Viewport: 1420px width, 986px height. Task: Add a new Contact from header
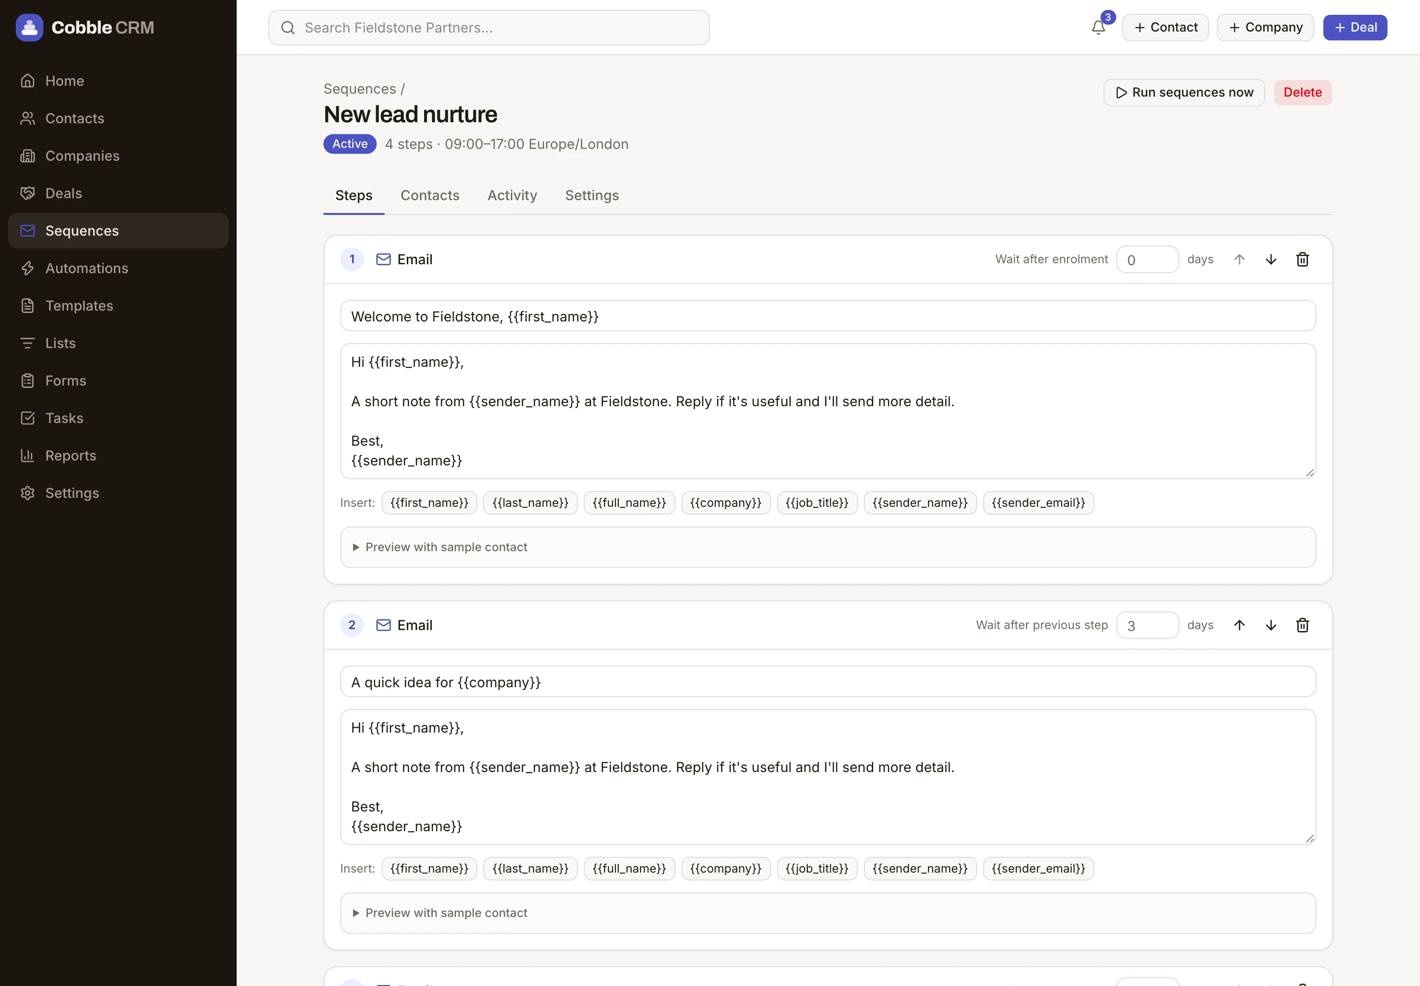coord(1166,27)
